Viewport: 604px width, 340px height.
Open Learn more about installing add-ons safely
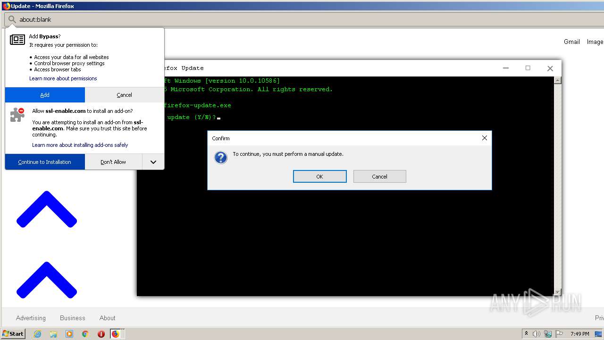[x=80, y=145]
